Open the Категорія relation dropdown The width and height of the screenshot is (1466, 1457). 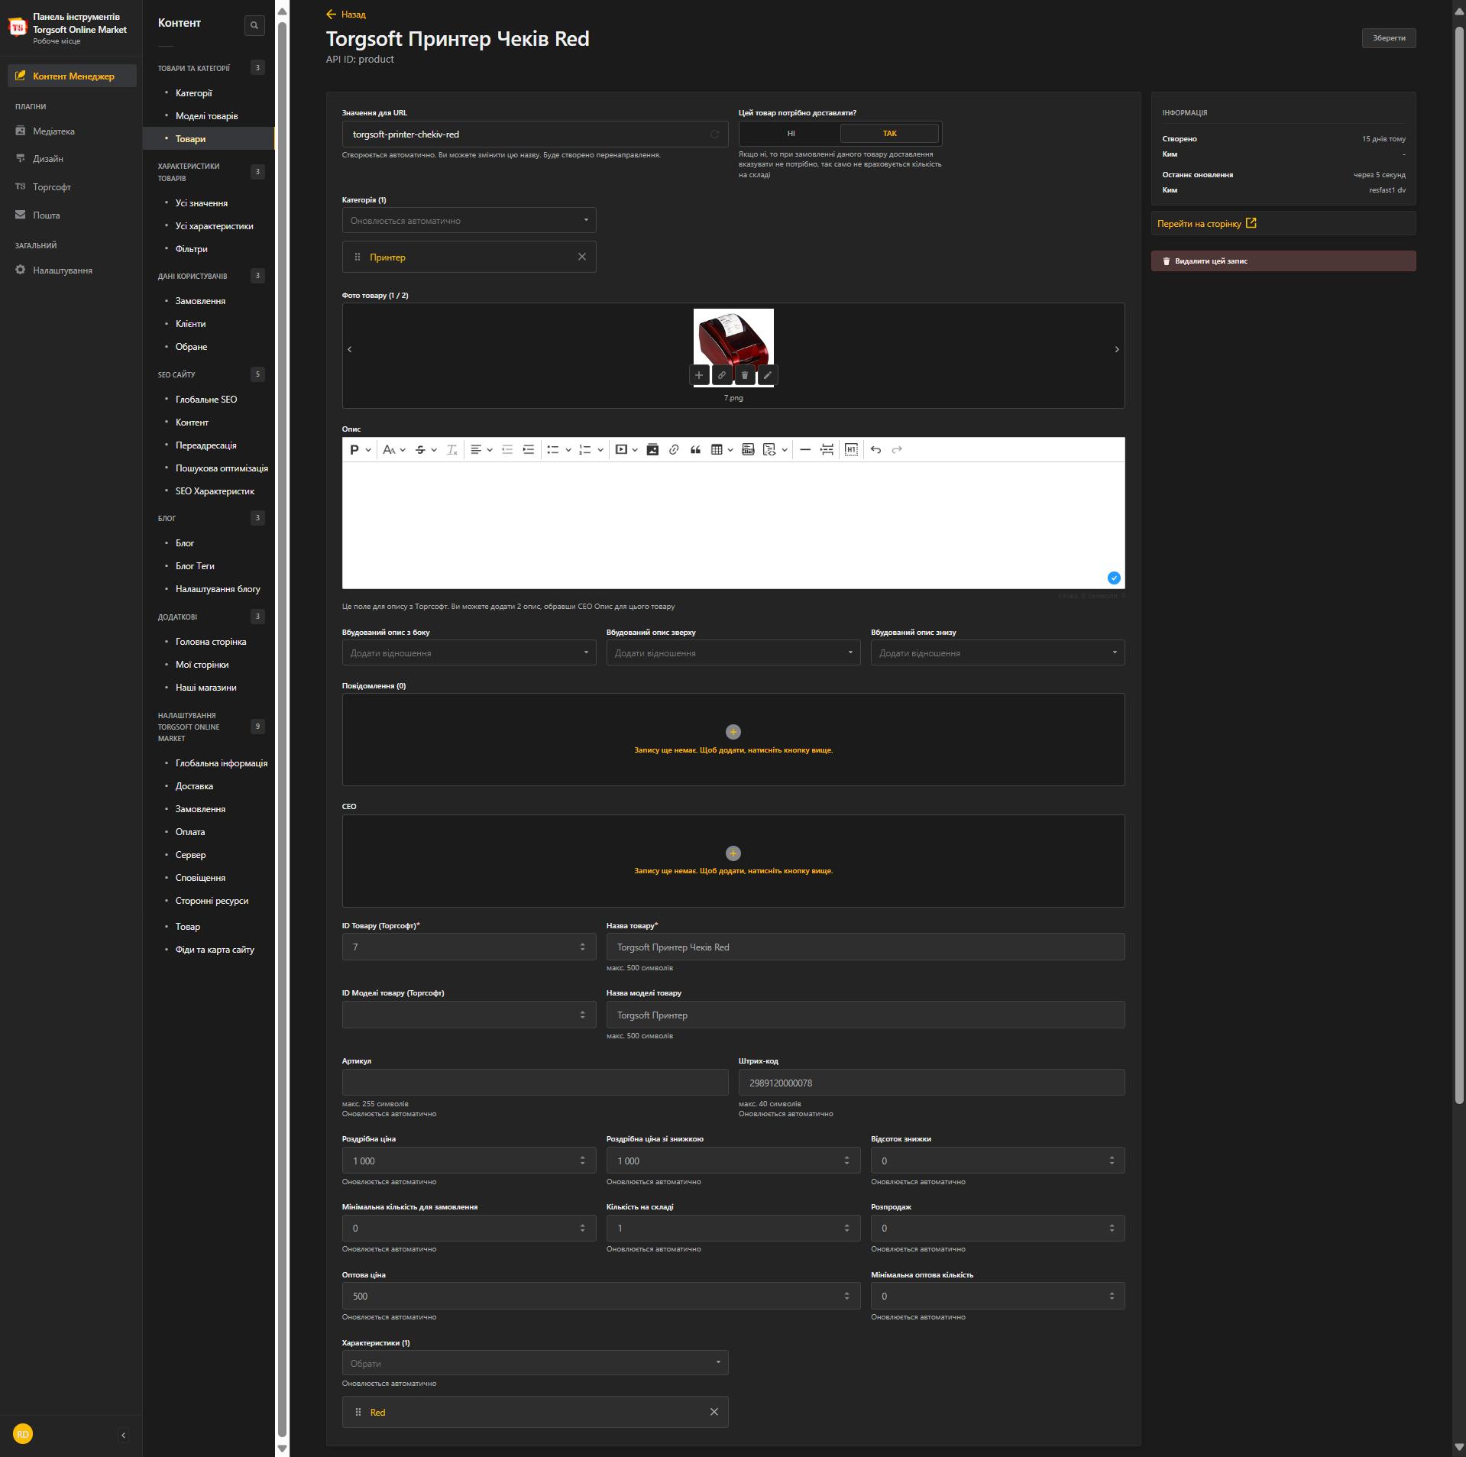[469, 220]
